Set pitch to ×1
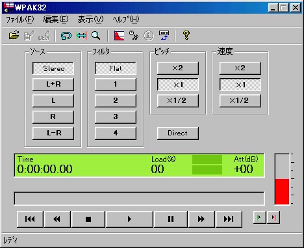Image resolution: width=304 pixels, height=248 pixels. point(178,85)
